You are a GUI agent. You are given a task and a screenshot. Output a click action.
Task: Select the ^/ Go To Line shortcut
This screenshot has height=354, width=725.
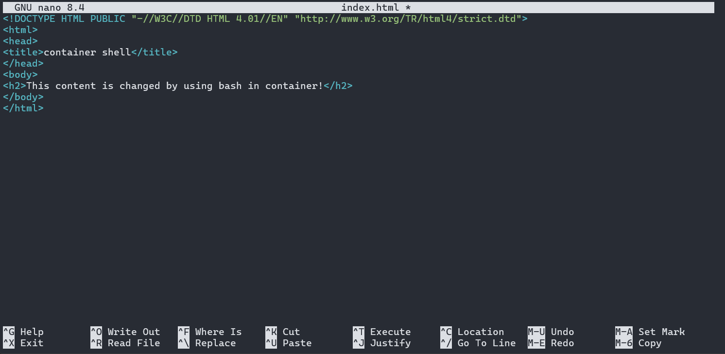(478, 343)
